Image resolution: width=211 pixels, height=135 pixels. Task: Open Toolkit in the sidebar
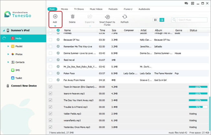tap(17, 78)
